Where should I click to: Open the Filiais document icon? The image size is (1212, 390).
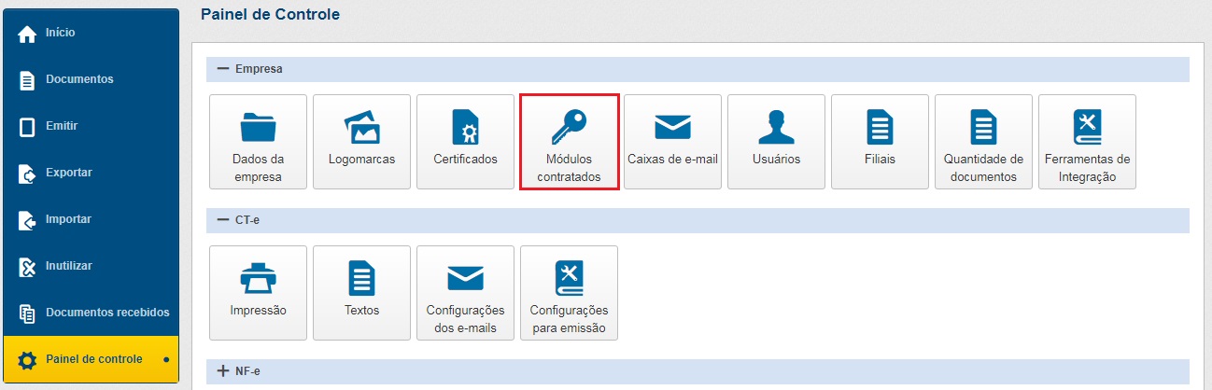880,127
